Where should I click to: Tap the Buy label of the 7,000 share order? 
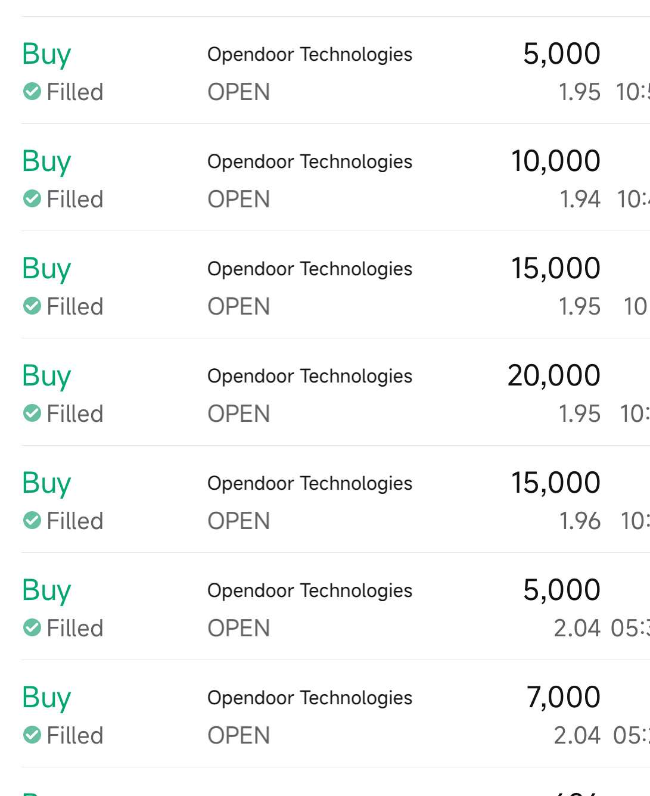[46, 698]
